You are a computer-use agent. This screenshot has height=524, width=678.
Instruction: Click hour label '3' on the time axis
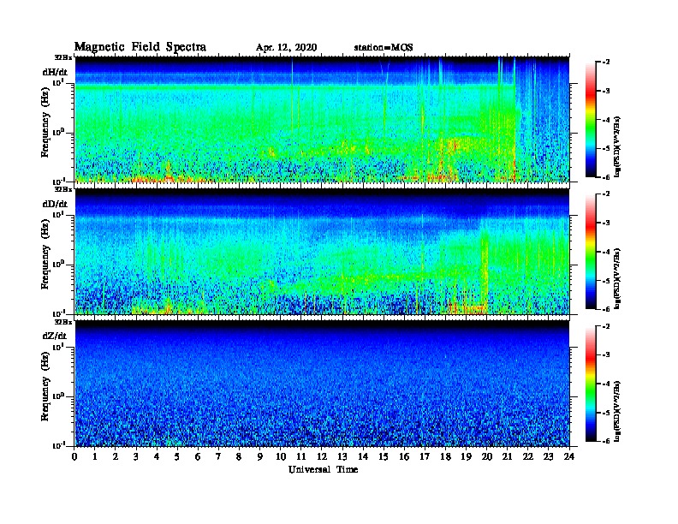[136, 457]
